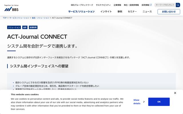This screenshot has height=114, width=183.
Task: Click the chevron next to Show details
Action: click(x=144, y=102)
